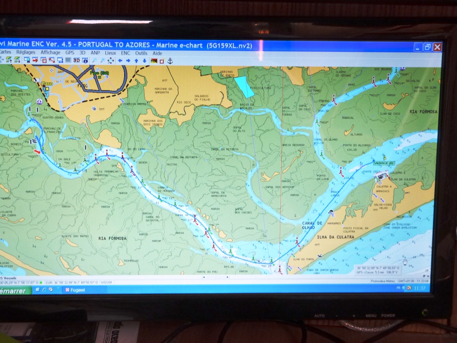Click the blue monitor window toolbar icon

pyautogui.click(x=27, y=60)
